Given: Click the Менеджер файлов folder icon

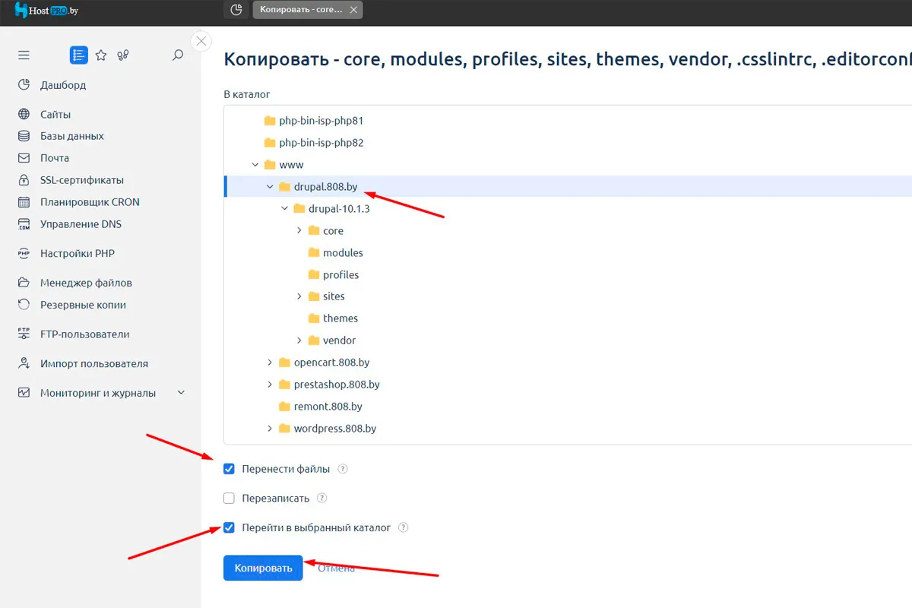Looking at the screenshot, I should 24,283.
